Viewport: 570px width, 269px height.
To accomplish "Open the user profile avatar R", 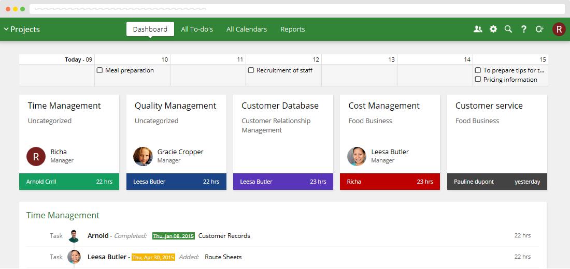I will pos(559,29).
